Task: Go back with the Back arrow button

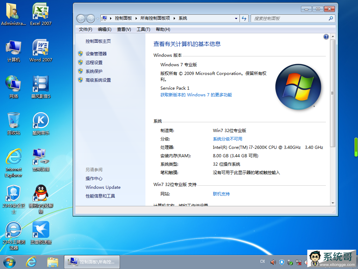Action: point(81,19)
